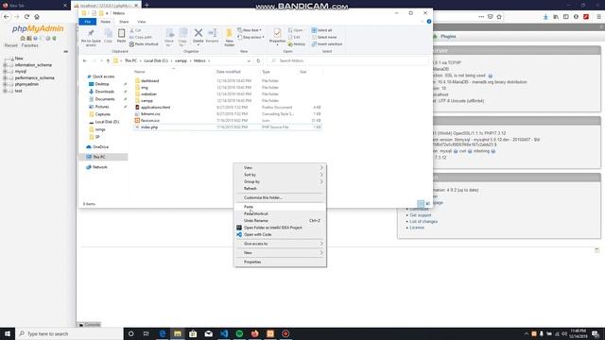This screenshot has width=605, height=340.
Task: Click Firefox home button
Action: coord(37,17)
